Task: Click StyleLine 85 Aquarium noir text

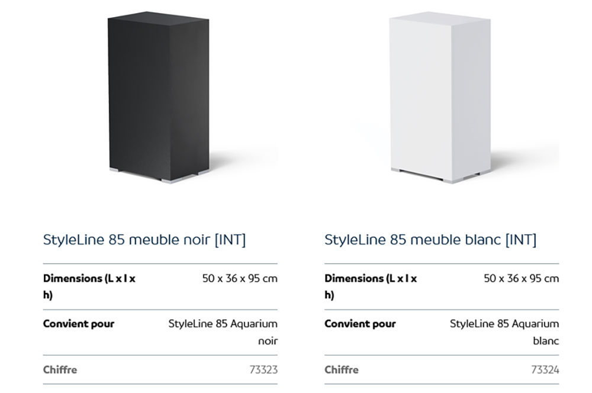Action: [223, 332]
